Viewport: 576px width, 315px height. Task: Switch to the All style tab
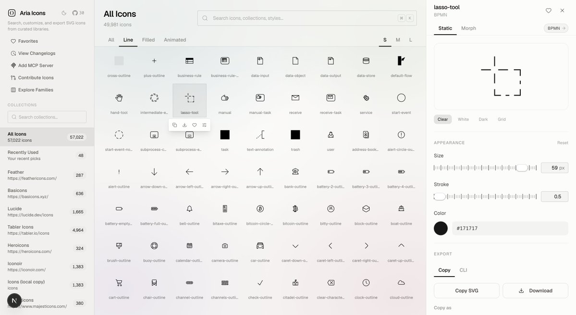pos(111,40)
